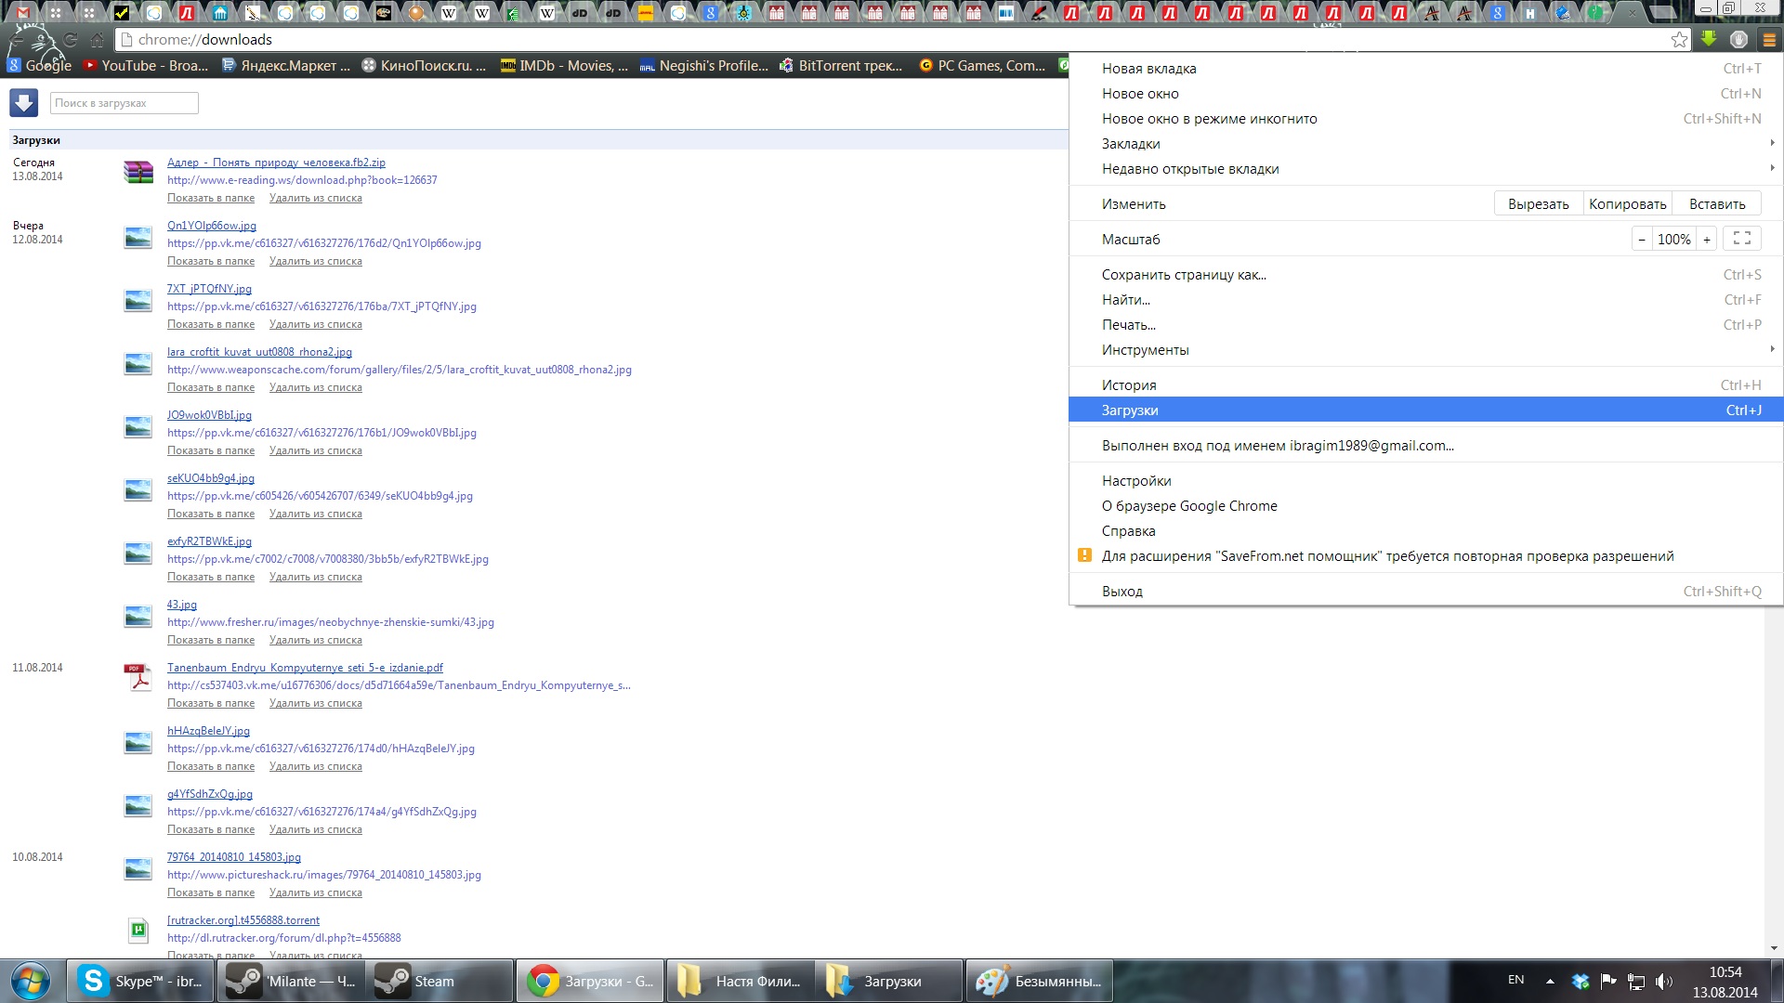
Task: Open the Windows Start button
Action: tap(31, 982)
